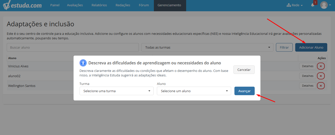Click the notification count badge
The height and width of the screenshot is (135, 335).
pos(315,3)
